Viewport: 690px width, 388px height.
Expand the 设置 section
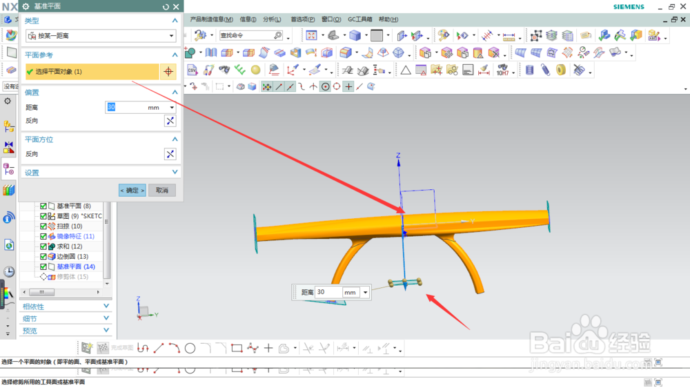tap(175, 172)
